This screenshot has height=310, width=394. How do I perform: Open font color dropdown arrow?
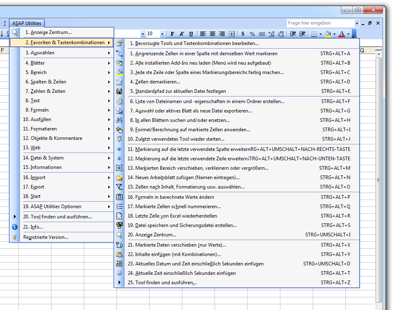(348, 34)
